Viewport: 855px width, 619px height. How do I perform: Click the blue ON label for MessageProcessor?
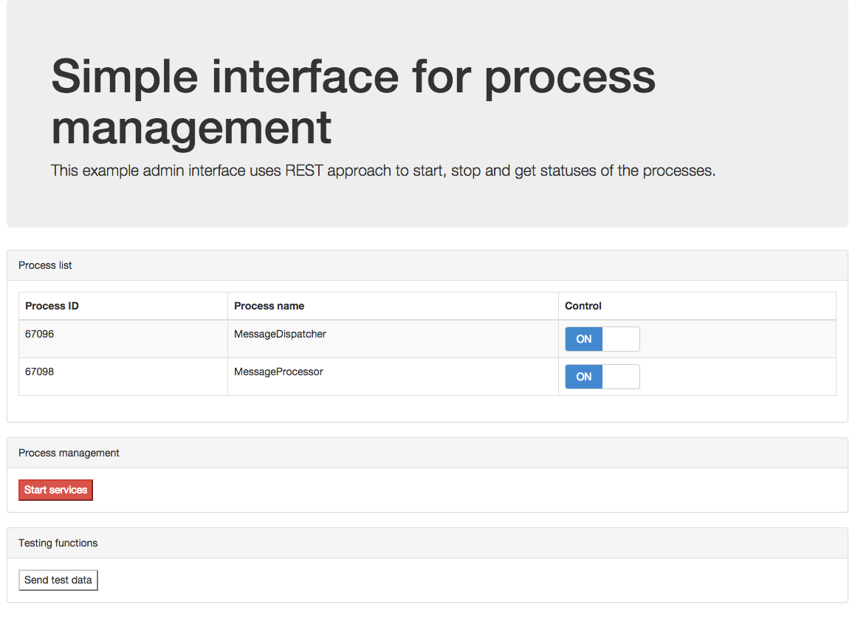pyautogui.click(x=584, y=377)
